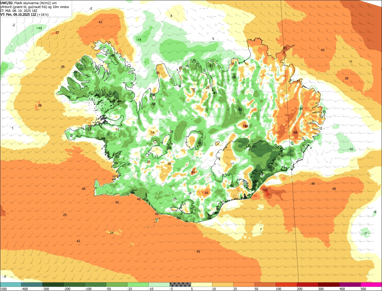The image size is (382, 291).
Task: Click the 38 value in the northeast sea
Action: [346, 79]
